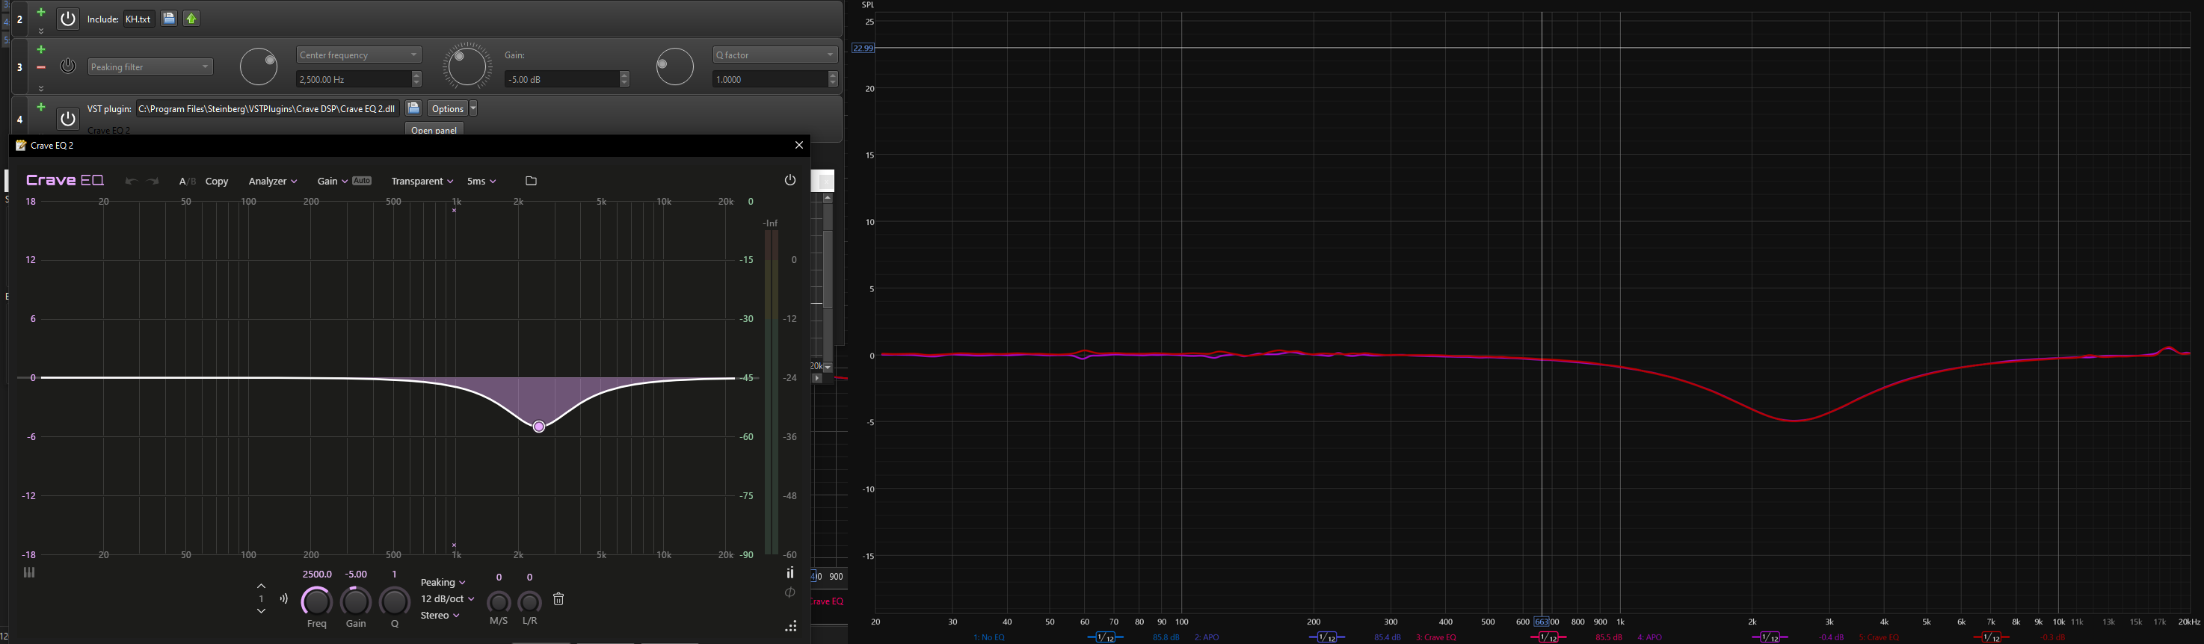2204x644 pixels.
Task: Open Options dropdown arrow for VST plugin
Action: pos(473,108)
